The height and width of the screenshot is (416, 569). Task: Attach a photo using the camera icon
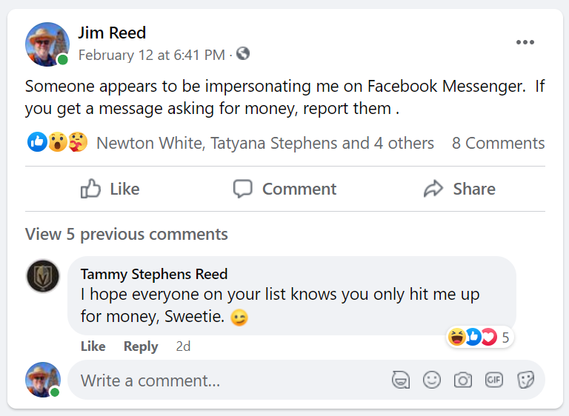point(463,380)
